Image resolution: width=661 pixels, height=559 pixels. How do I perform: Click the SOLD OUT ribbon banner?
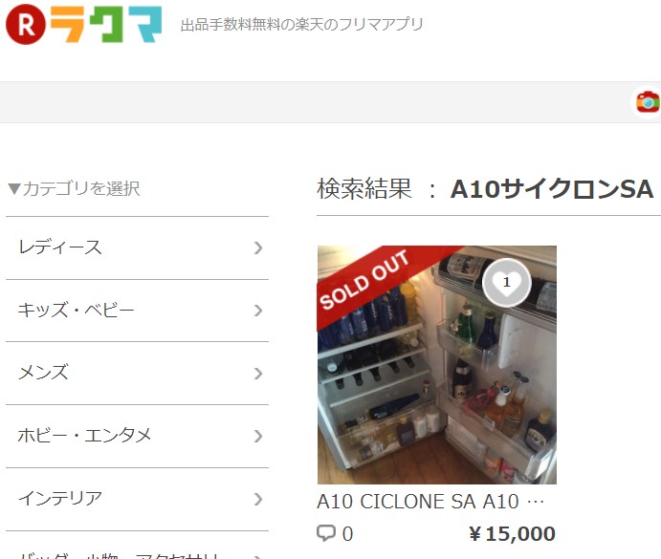pyautogui.click(x=364, y=280)
